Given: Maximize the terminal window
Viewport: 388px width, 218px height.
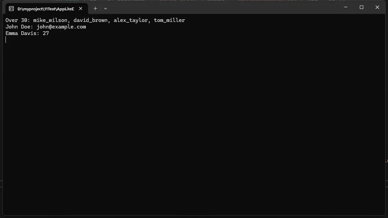Looking at the screenshot, I should click(362, 7).
